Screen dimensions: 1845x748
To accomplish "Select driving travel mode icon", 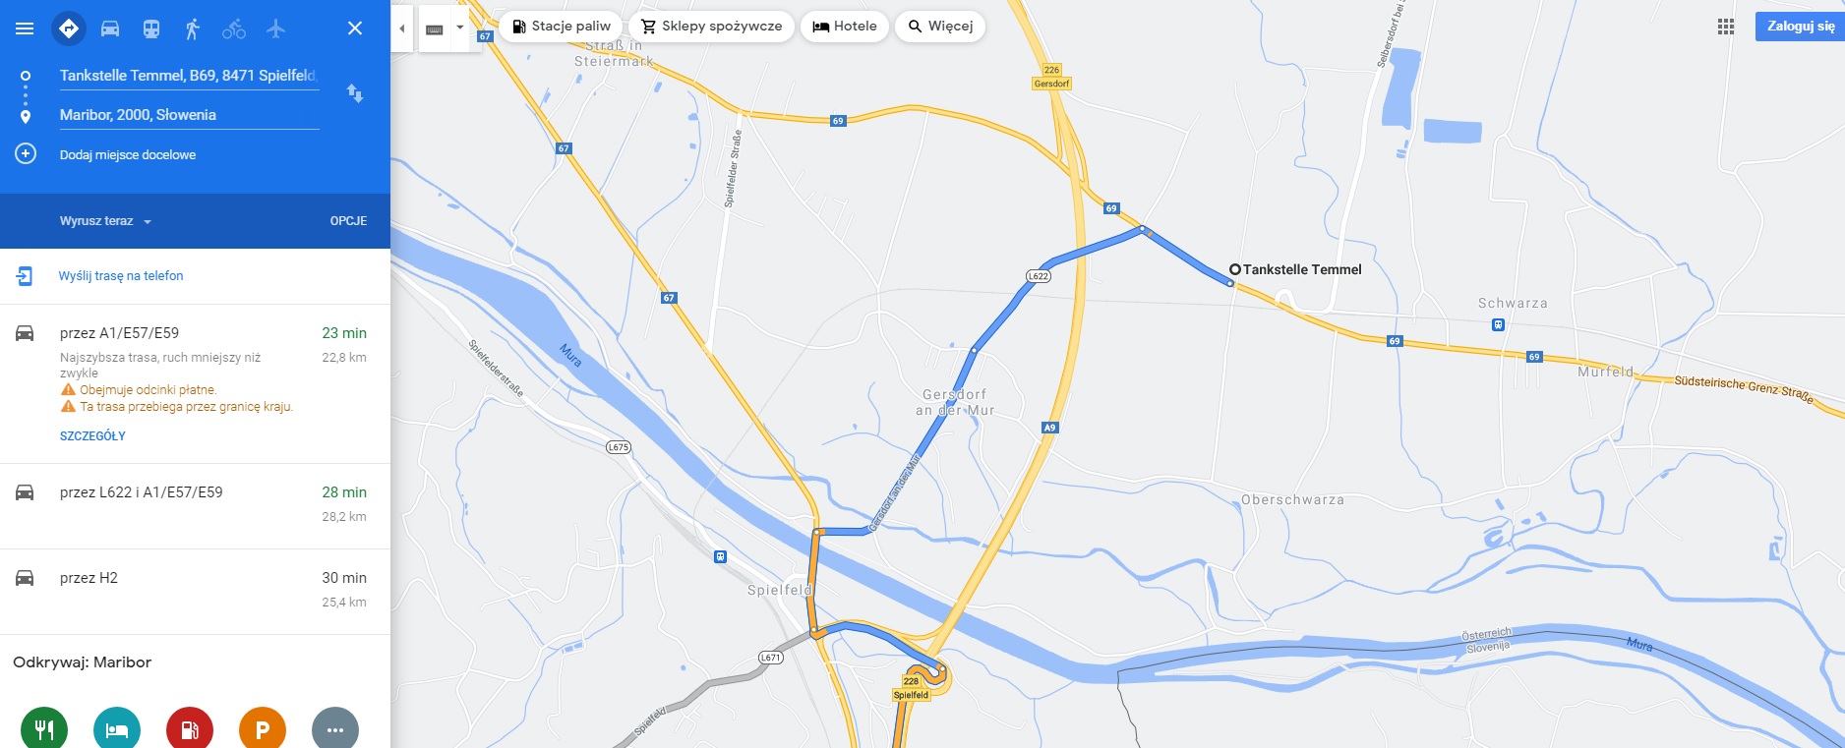I will (x=110, y=29).
